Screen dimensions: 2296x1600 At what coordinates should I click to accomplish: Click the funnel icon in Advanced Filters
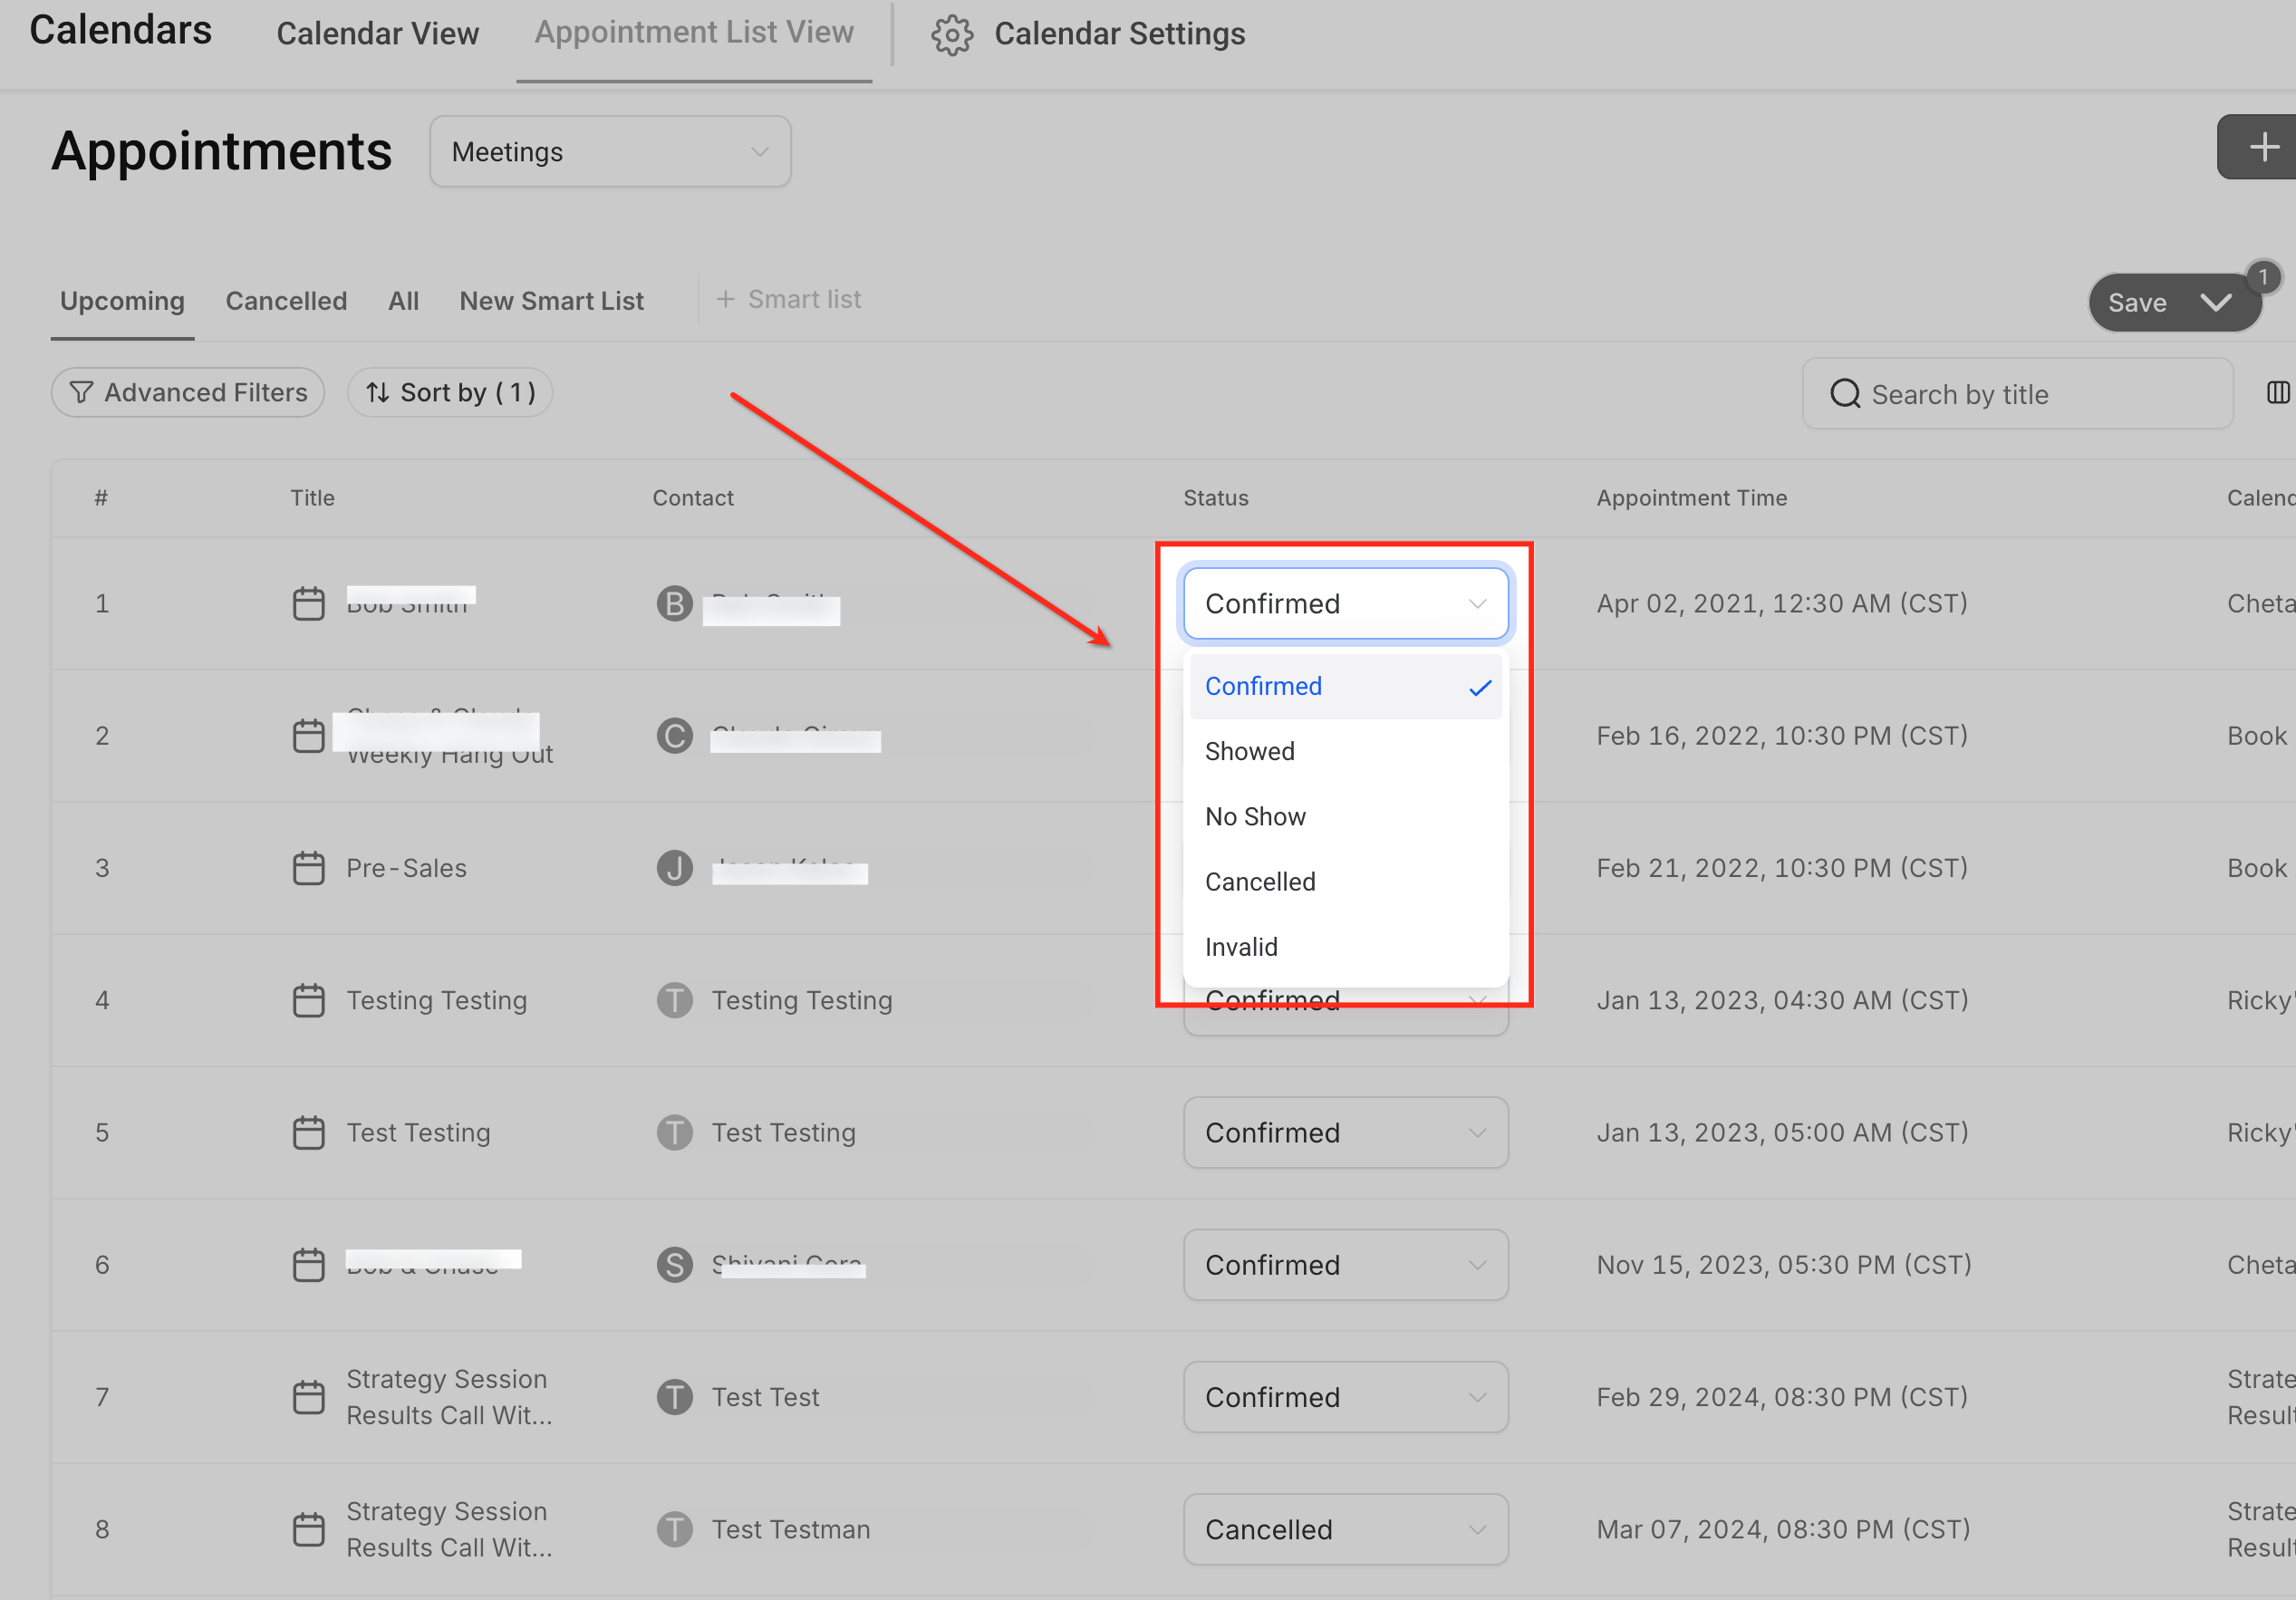point(82,393)
